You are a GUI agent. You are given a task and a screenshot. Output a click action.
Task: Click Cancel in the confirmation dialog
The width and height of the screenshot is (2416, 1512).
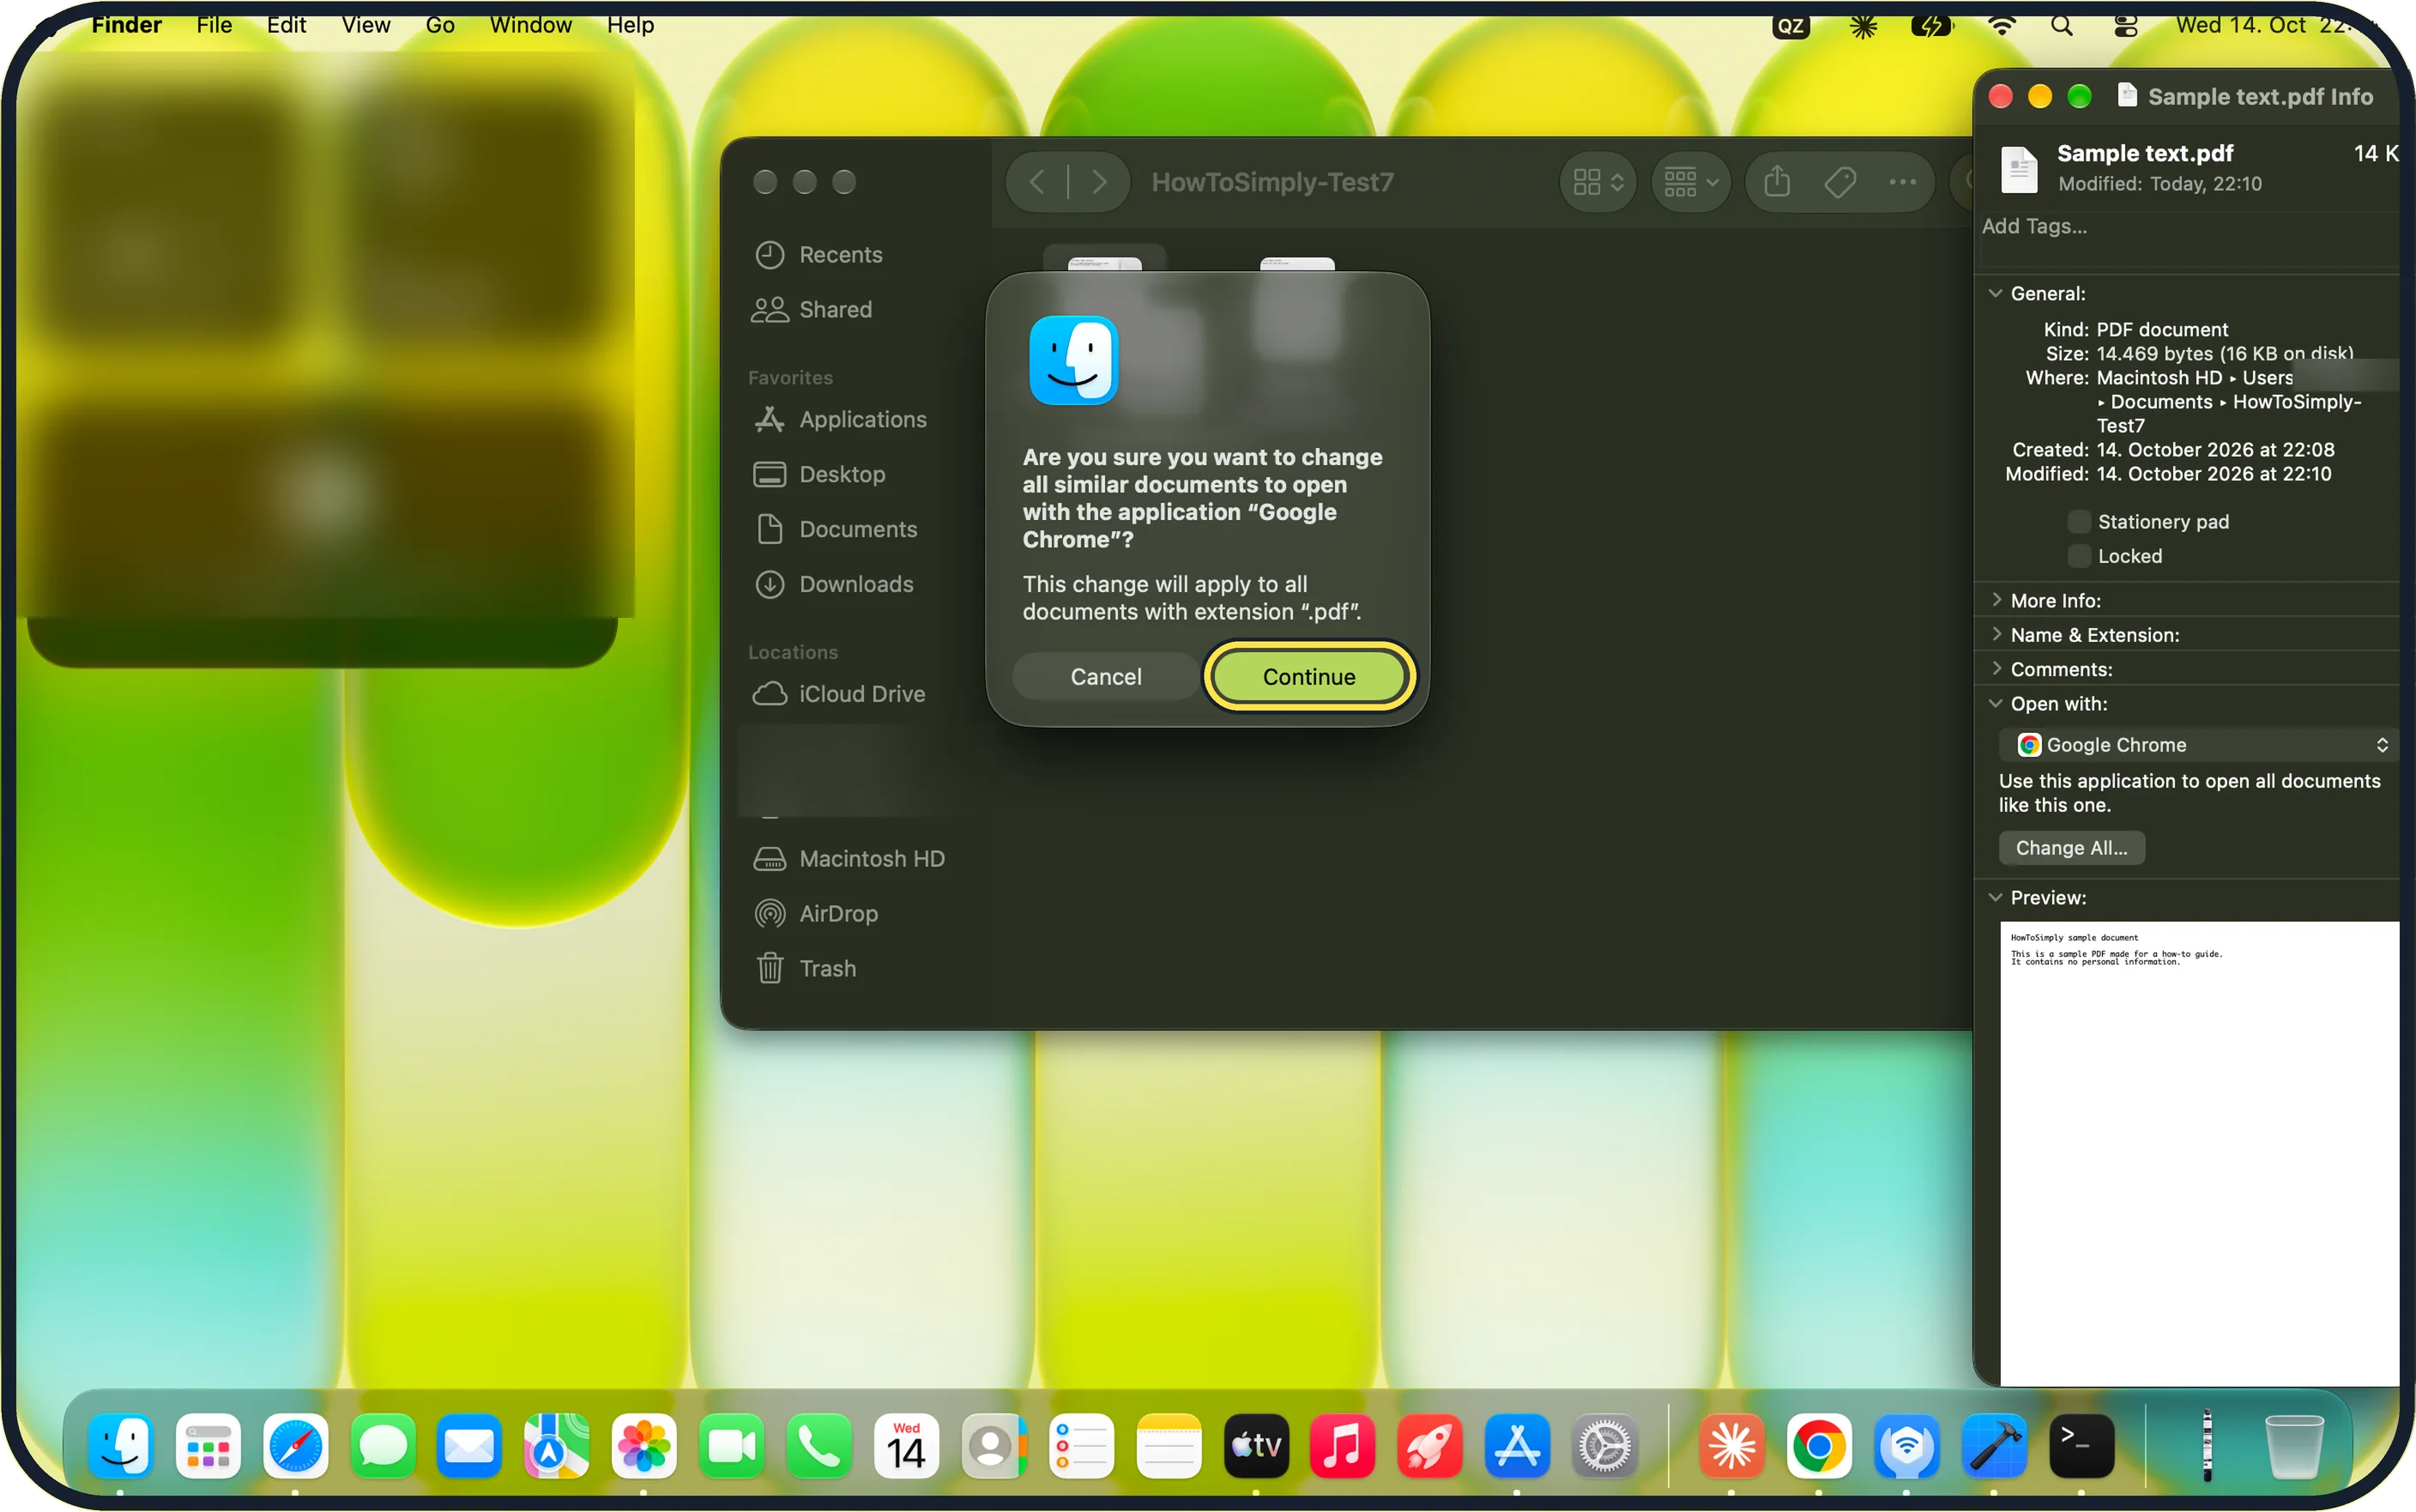point(1106,677)
